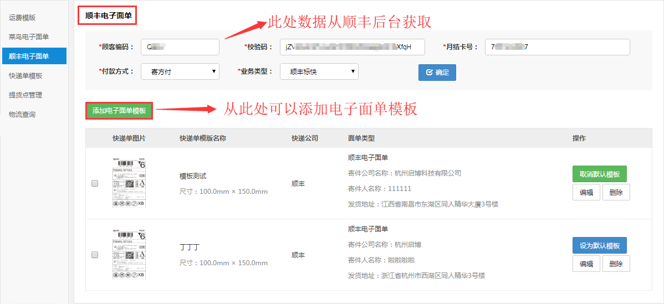664x304 pixels.
Task: Open 物流查询 in the sidebar
Action: (x=22, y=114)
